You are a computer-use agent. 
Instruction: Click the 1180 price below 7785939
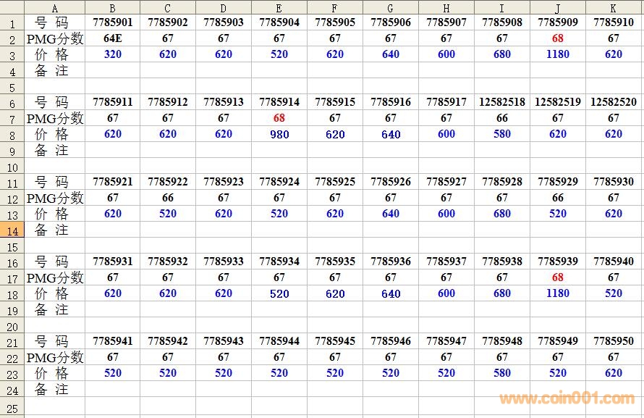[558, 293]
